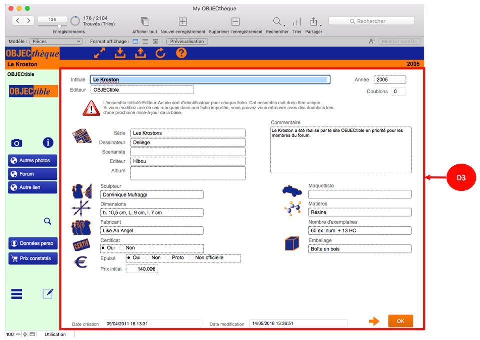
Task: Create a new record with Nouvel enregistrement
Action: point(183,21)
